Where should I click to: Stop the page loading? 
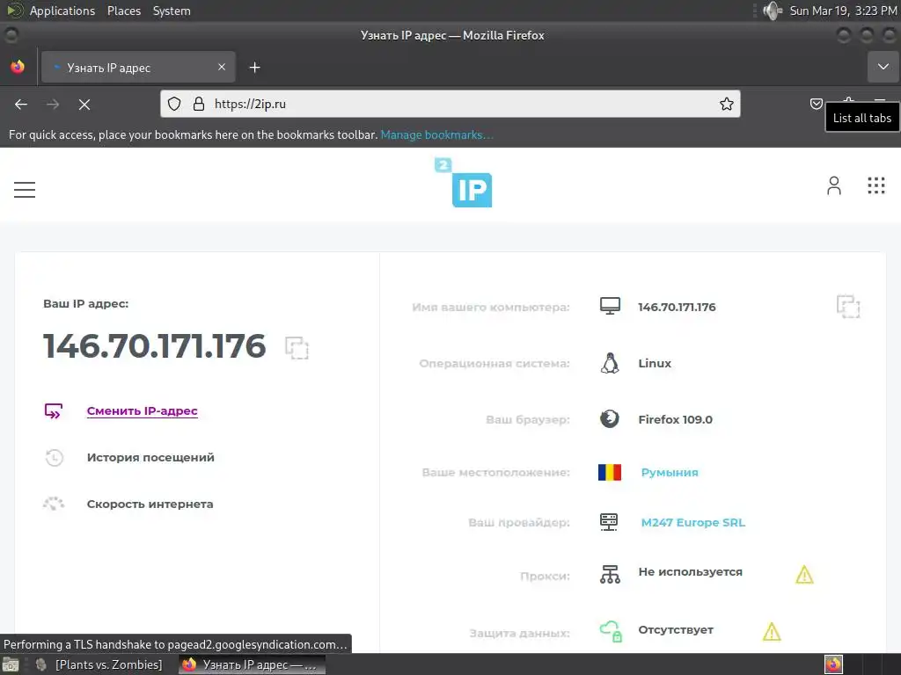(x=84, y=105)
